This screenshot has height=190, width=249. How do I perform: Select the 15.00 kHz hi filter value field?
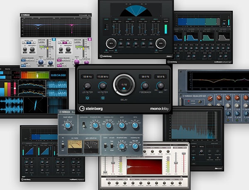point(103,77)
